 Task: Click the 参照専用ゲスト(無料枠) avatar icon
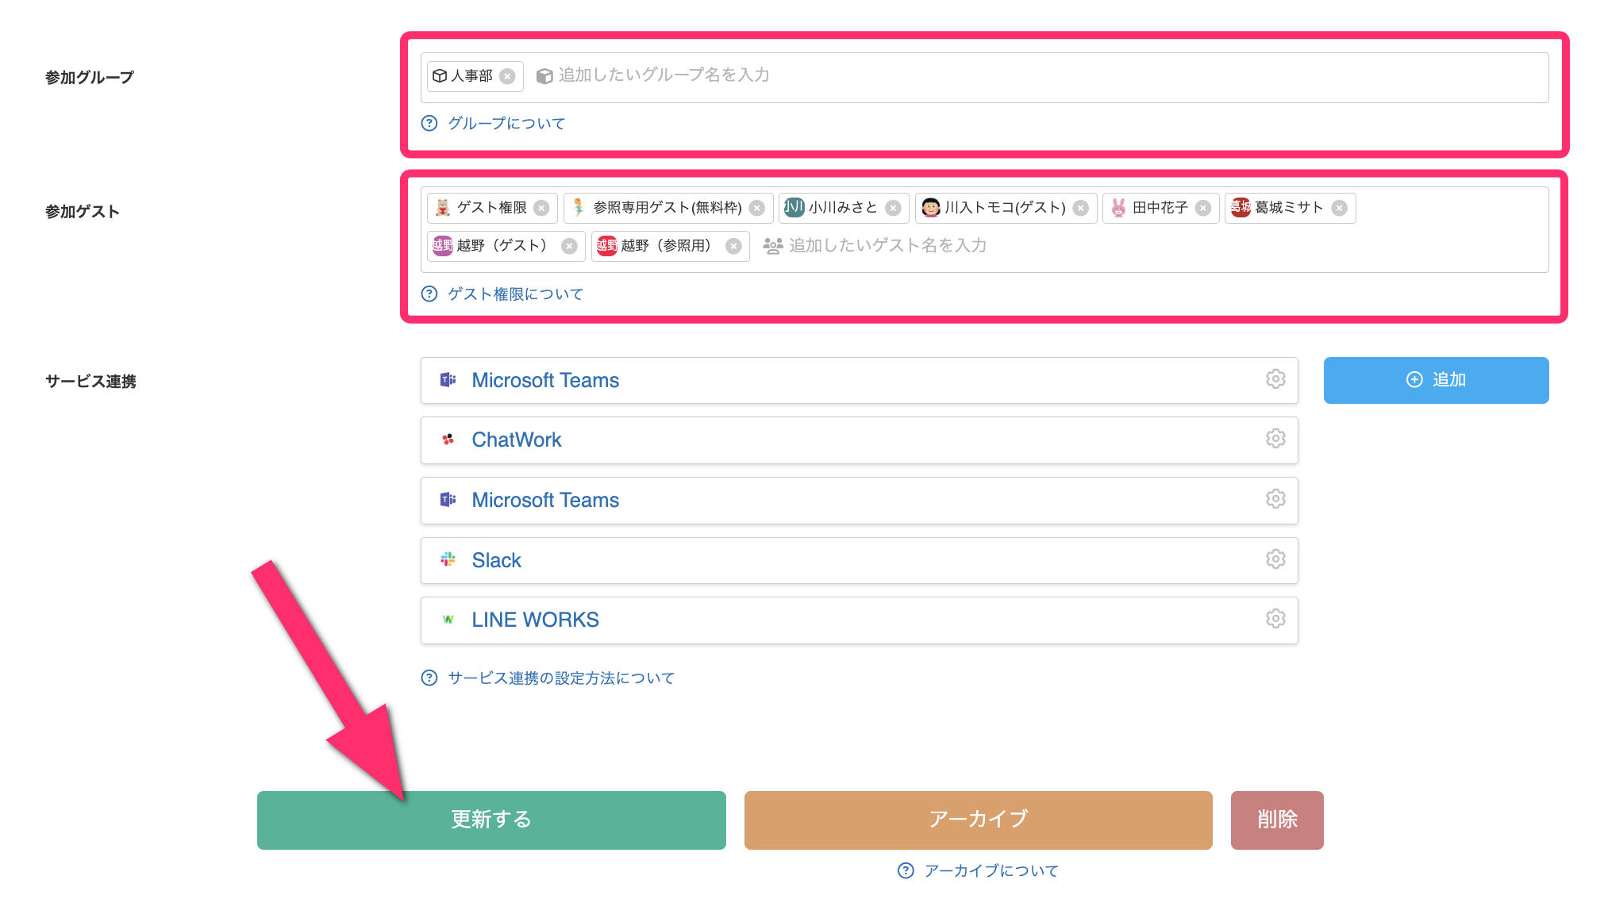tap(579, 208)
